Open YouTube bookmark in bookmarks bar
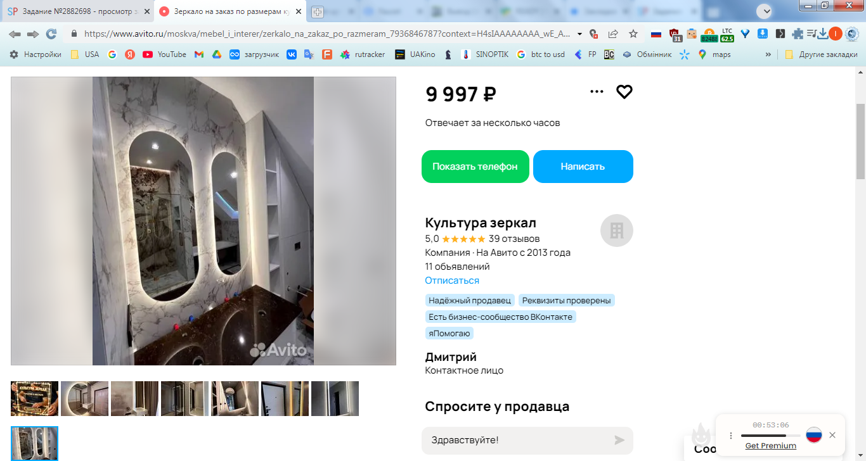The image size is (866, 461). (165, 54)
